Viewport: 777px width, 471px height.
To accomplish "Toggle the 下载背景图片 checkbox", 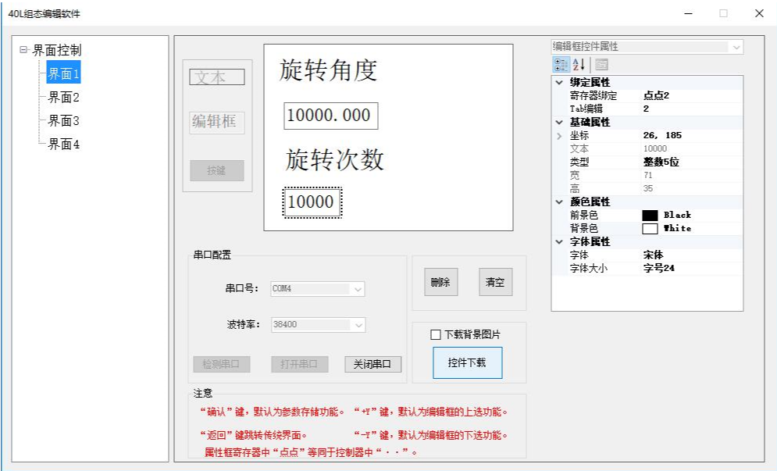I will point(436,334).
